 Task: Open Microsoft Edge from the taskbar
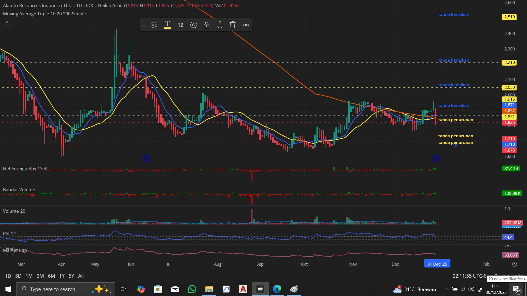277,289
